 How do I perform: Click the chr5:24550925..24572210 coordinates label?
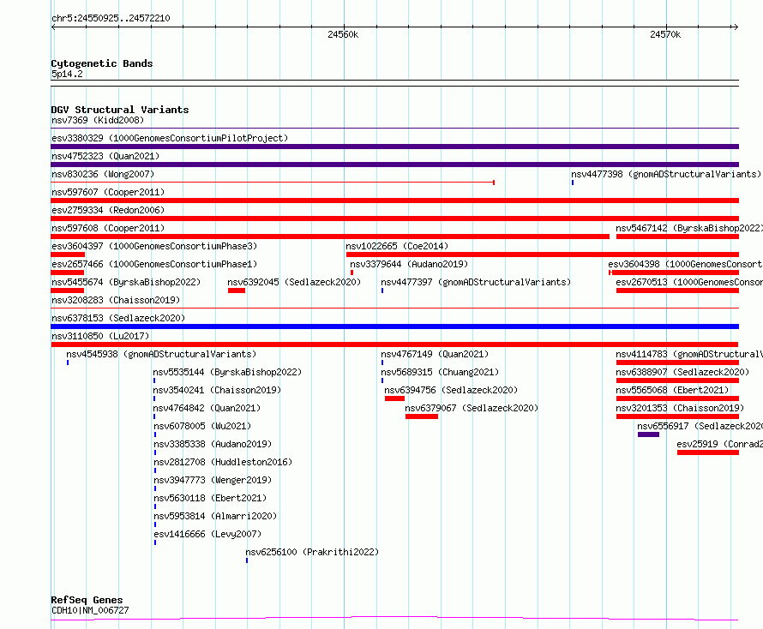click(111, 19)
